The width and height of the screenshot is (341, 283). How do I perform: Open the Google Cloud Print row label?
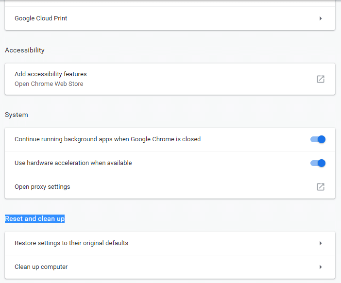(41, 18)
